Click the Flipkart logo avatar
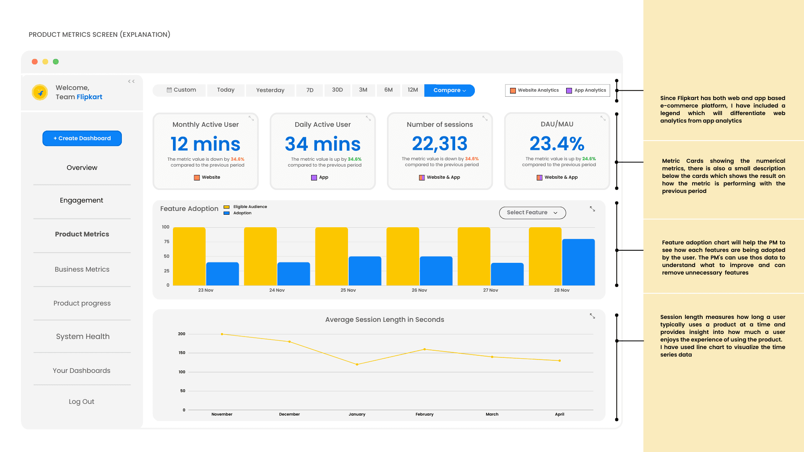 tap(40, 92)
